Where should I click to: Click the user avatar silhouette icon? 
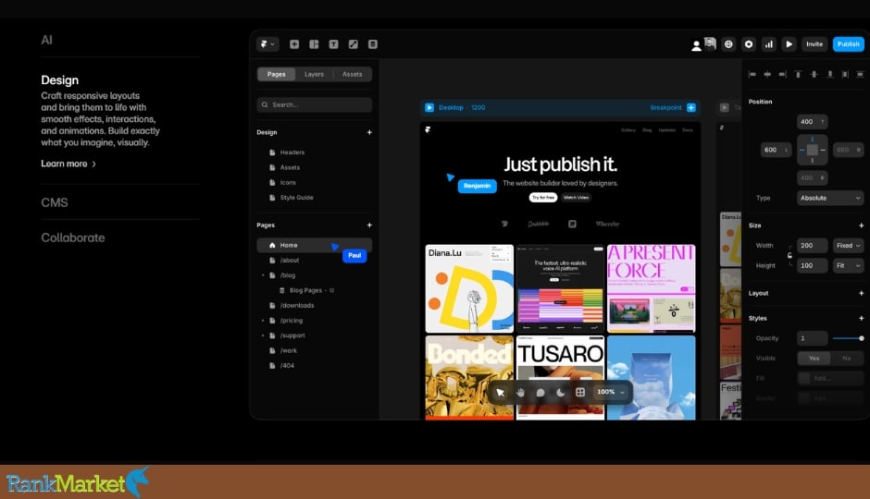click(696, 46)
